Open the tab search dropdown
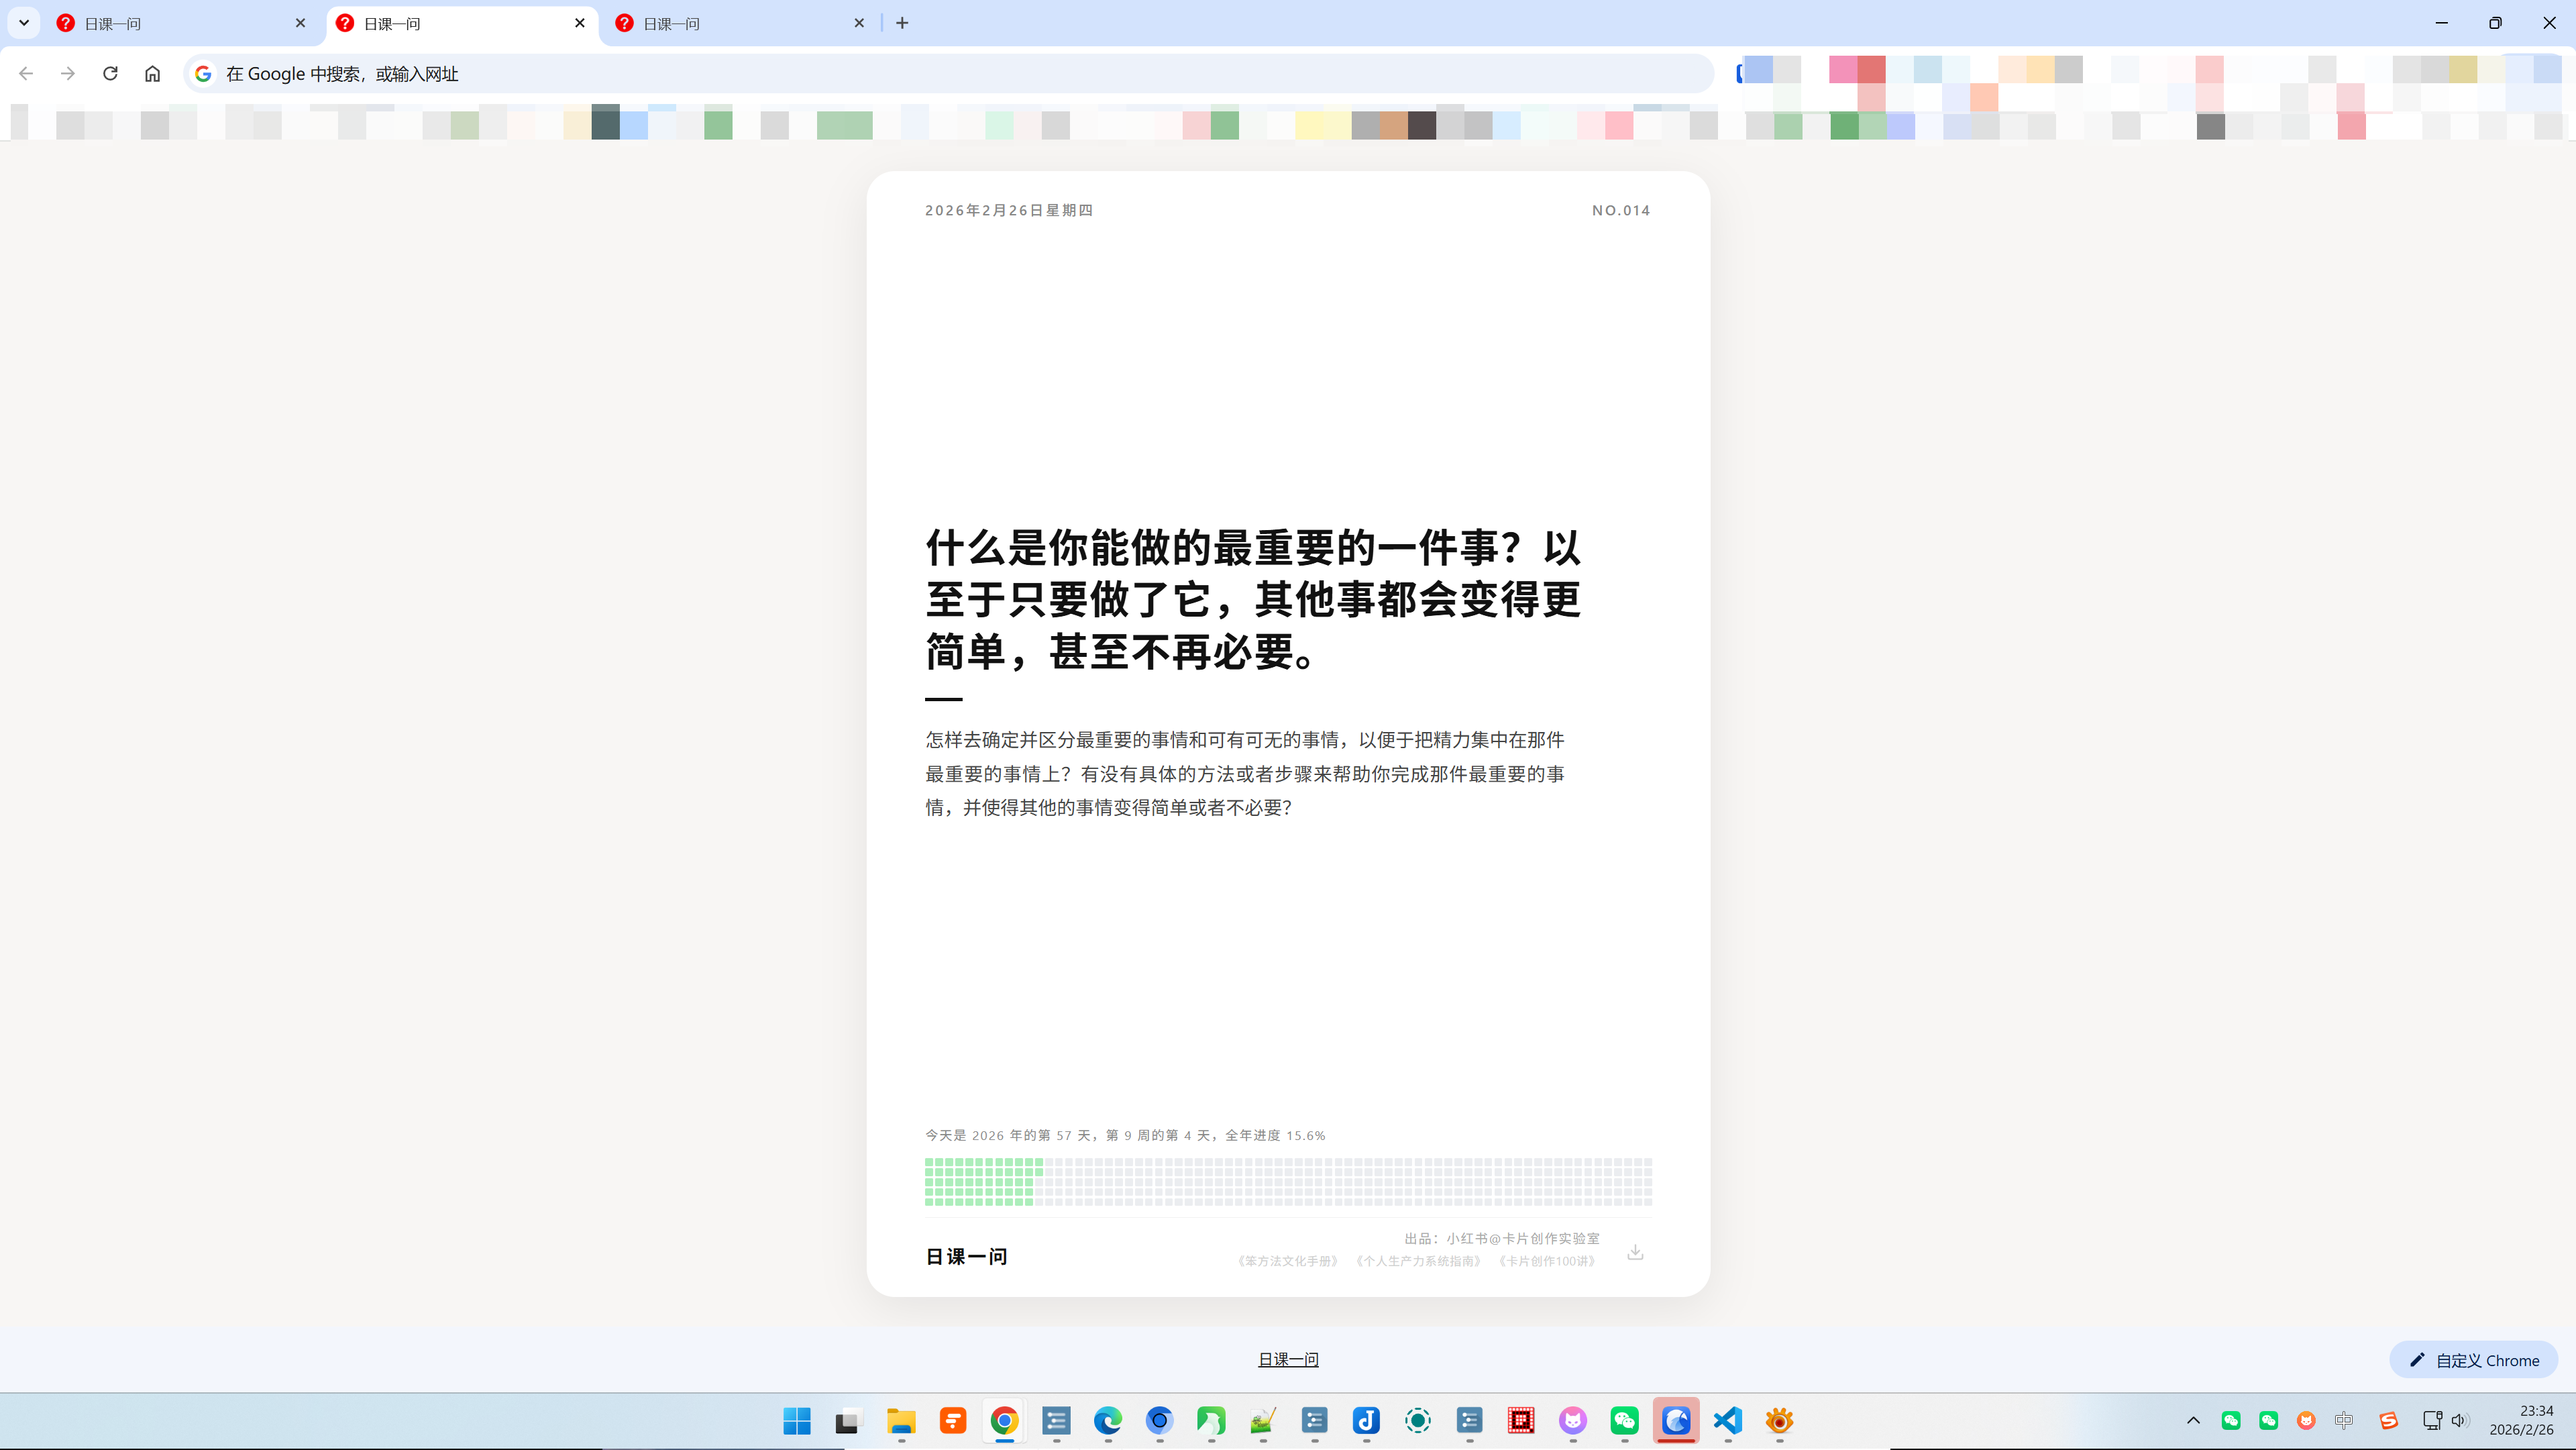Viewport: 2576px width, 1450px height. pyautogui.click(x=23, y=22)
